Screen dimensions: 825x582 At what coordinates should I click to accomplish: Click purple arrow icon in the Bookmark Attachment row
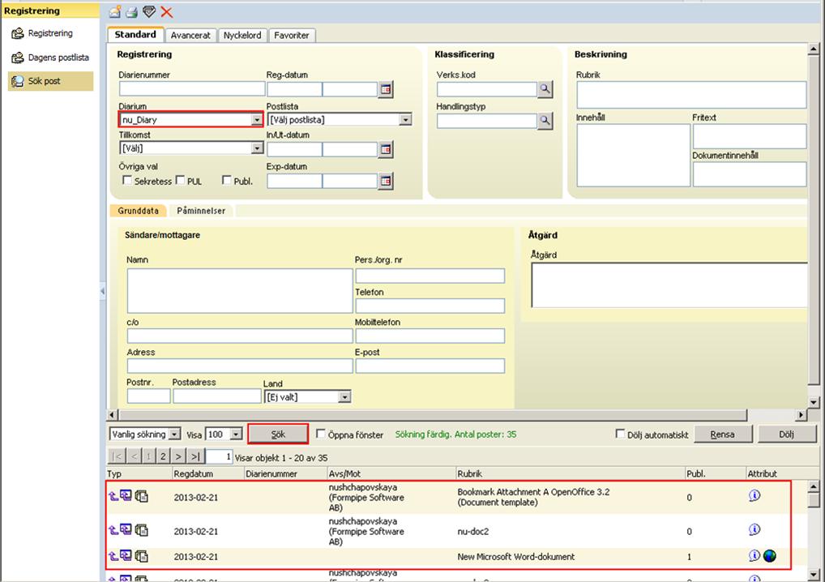pos(113,496)
